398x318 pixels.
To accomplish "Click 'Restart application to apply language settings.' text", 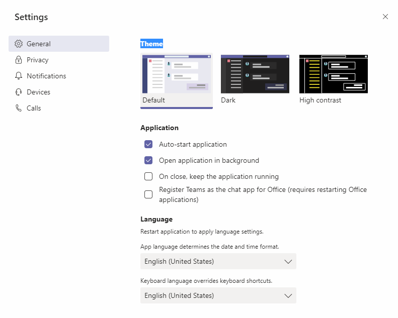I will click(202, 232).
